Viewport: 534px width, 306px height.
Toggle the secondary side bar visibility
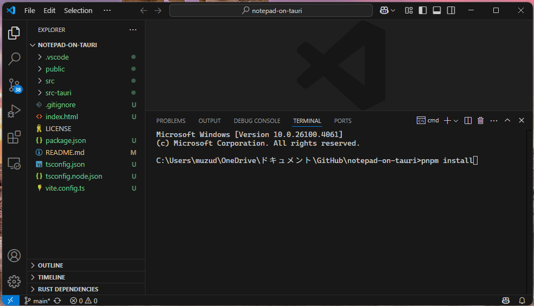(x=451, y=10)
